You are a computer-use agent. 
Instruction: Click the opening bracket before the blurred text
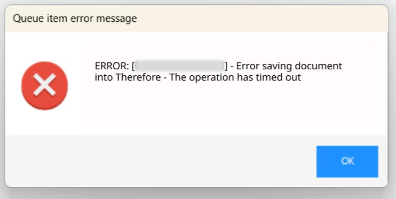pos(133,66)
